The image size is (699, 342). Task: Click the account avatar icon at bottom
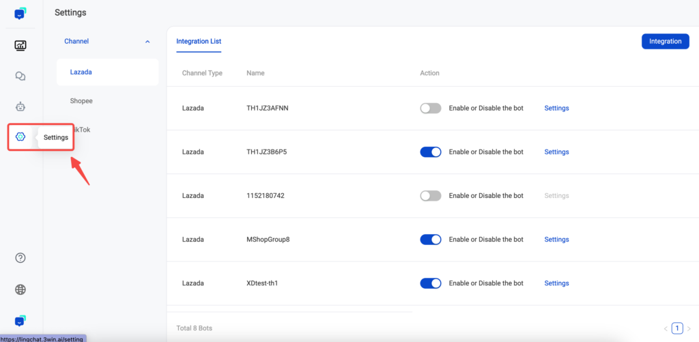[20, 321]
